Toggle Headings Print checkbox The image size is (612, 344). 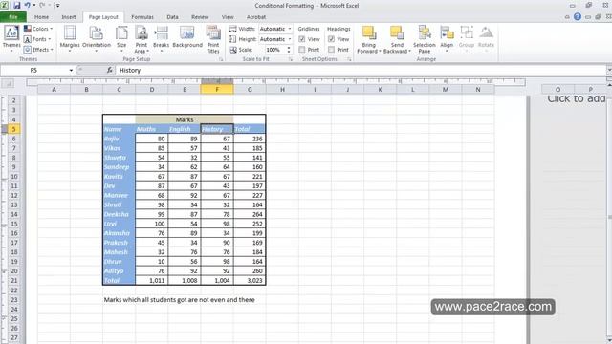pos(332,50)
